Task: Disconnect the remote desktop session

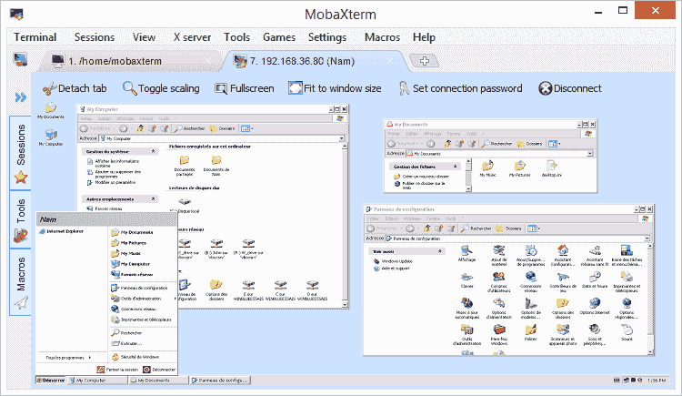Action: pyautogui.click(x=546, y=88)
